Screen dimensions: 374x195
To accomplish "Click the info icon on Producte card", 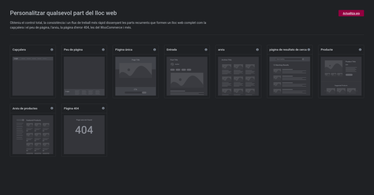I will click(360, 50).
